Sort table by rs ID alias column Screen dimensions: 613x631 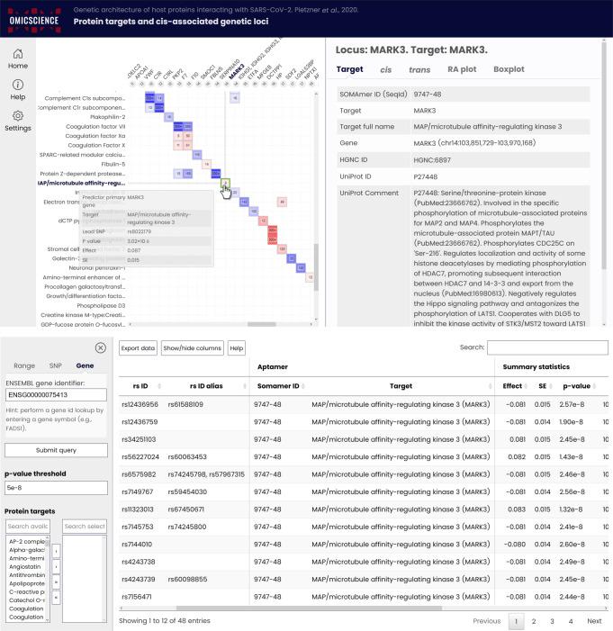244,386
